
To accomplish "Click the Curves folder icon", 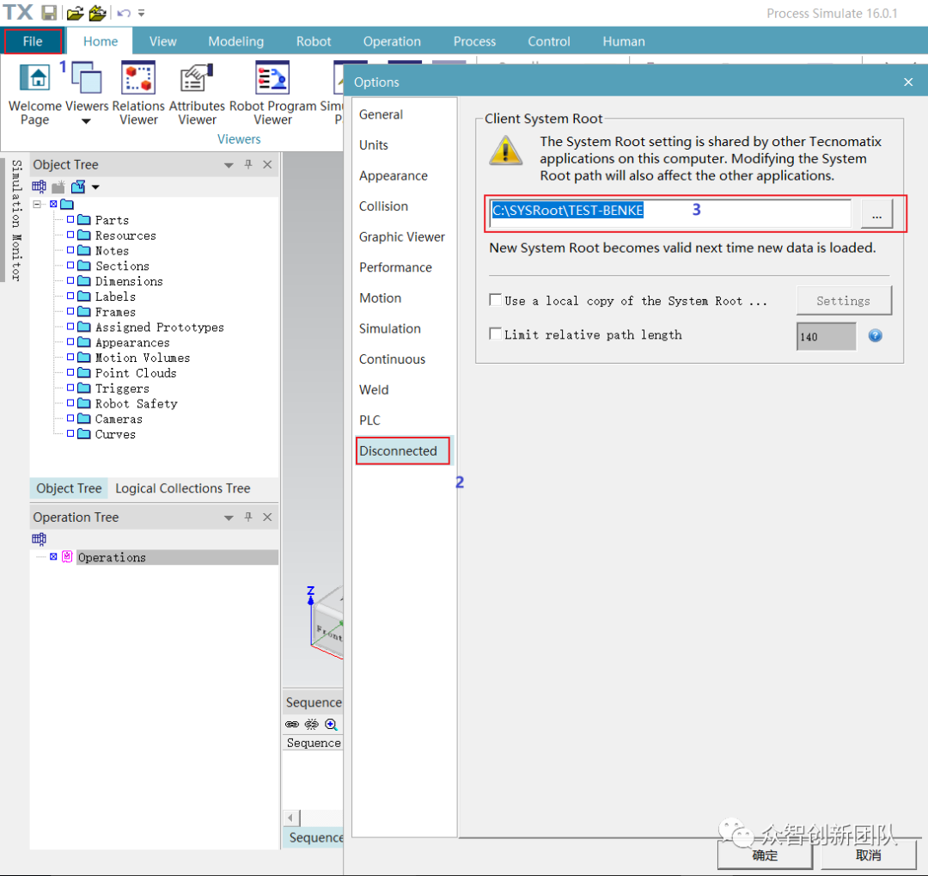I will pyautogui.click(x=84, y=433).
